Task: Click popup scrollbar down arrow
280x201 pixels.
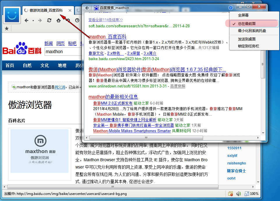Action: click(263, 133)
